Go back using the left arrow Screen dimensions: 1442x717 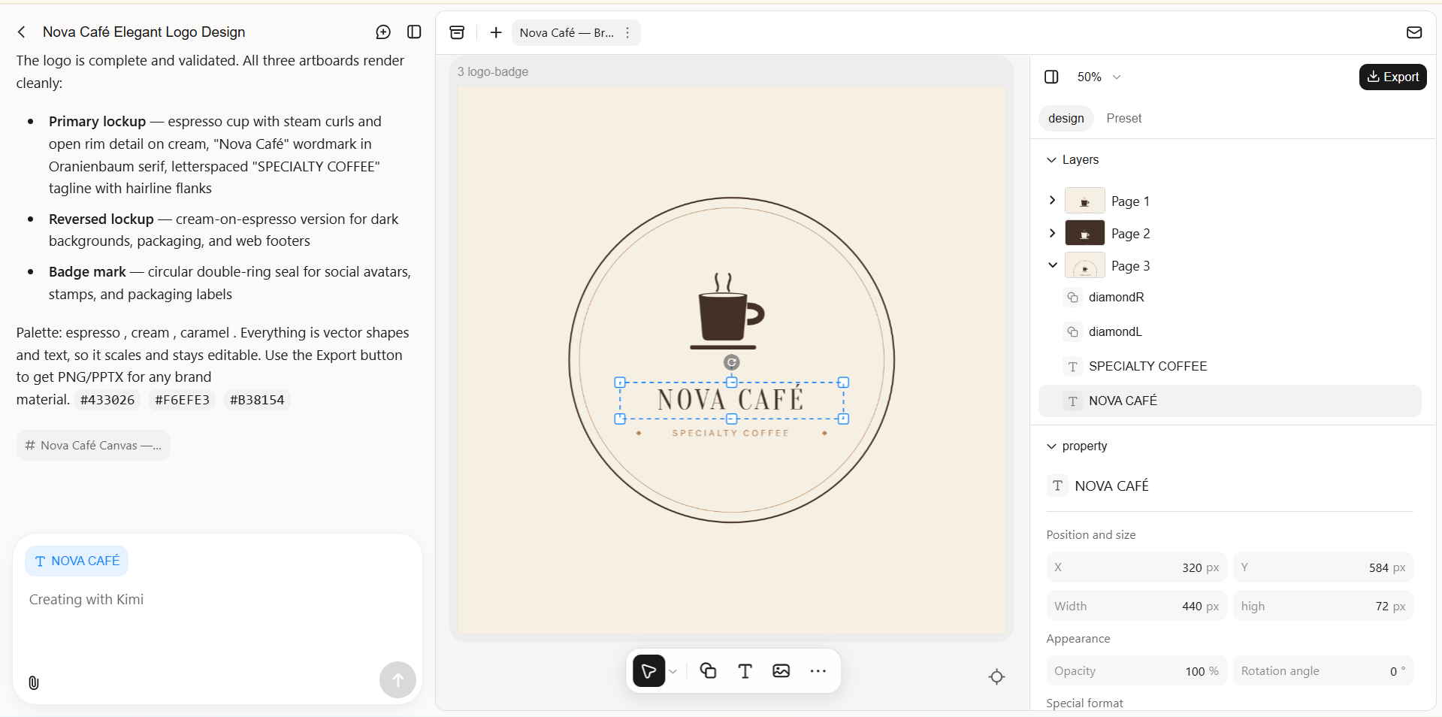[22, 32]
